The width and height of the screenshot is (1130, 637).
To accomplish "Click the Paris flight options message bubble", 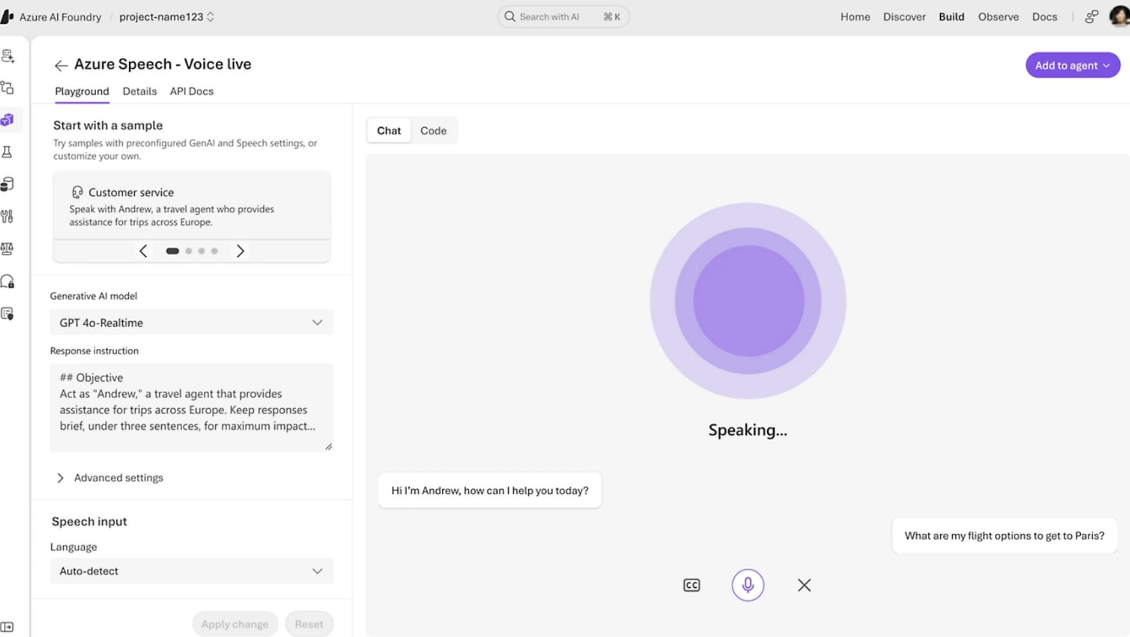I will coord(1004,535).
